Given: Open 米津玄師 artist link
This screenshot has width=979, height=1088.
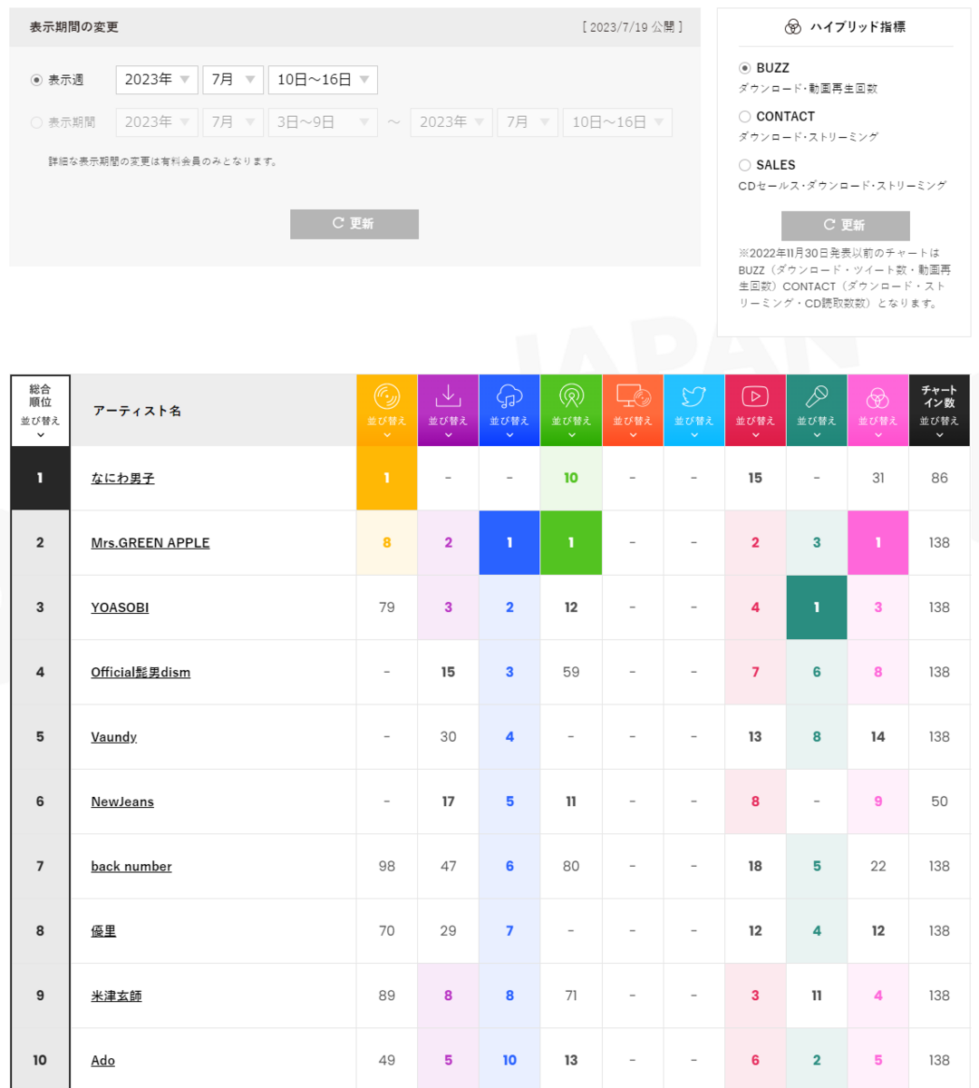Looking at the screenshot, I should [116, 996].
